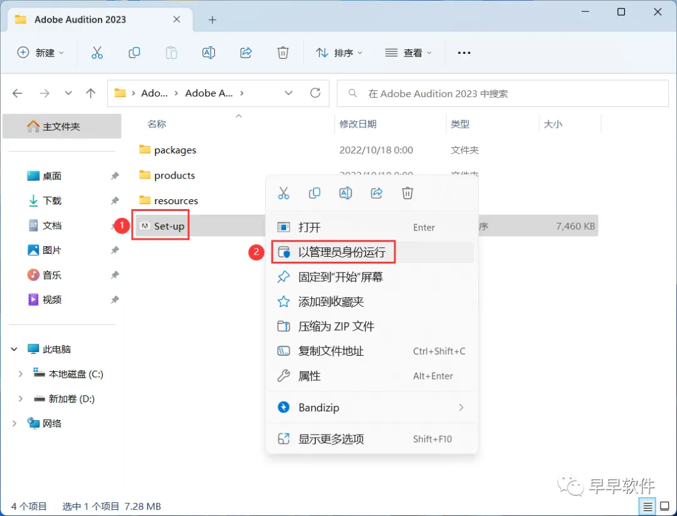677x516 pixels.
Task: Choose 压缩为 ZIP 文件
Action: (371, 326)
